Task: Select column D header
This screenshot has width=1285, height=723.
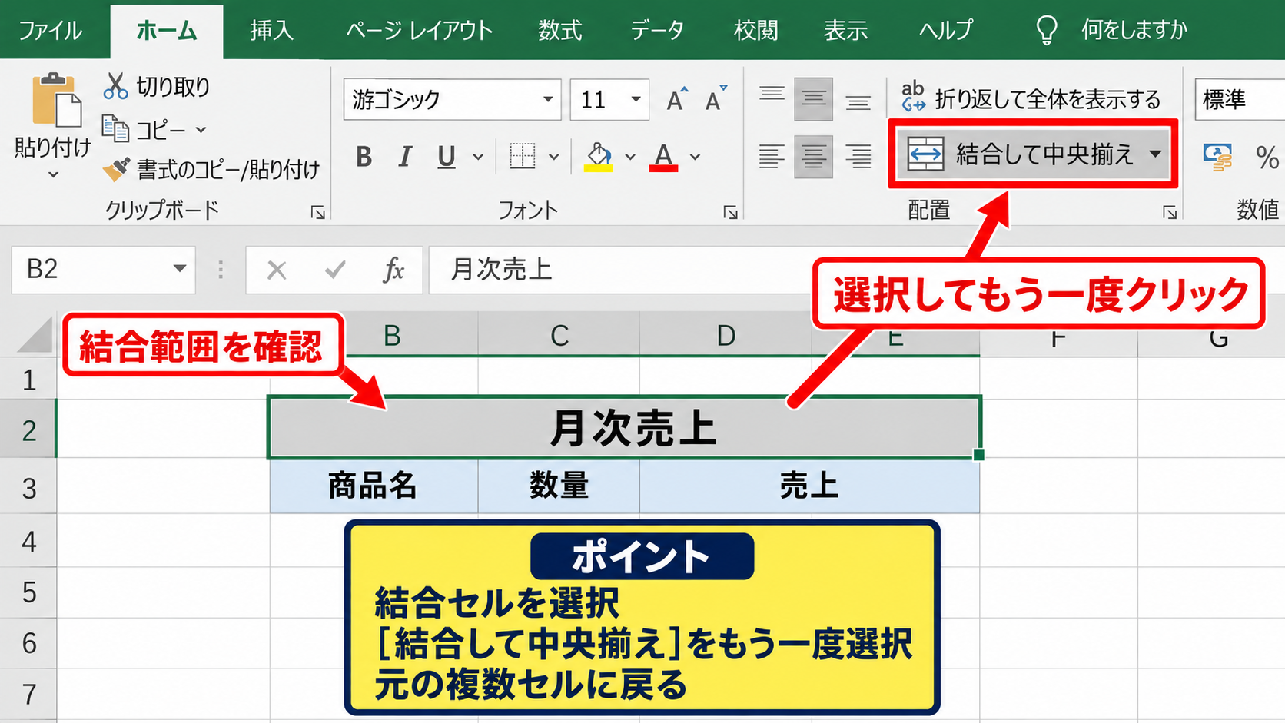Action: pyautogui.click(x=726, y=336)
